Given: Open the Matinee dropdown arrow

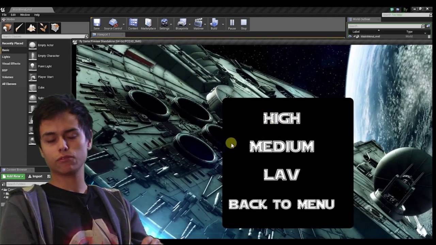Looking at the screenshot, I should click(x=205, y=24).
